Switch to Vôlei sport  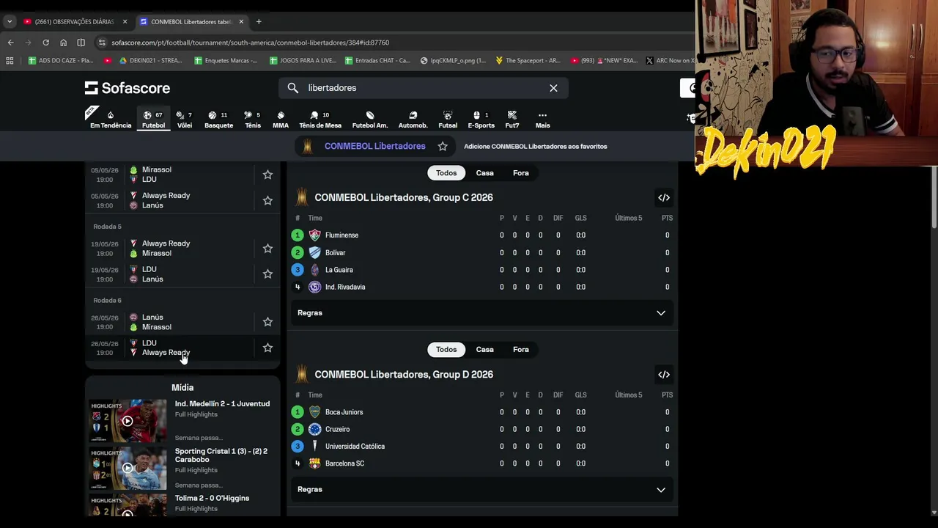click(184, 120)
